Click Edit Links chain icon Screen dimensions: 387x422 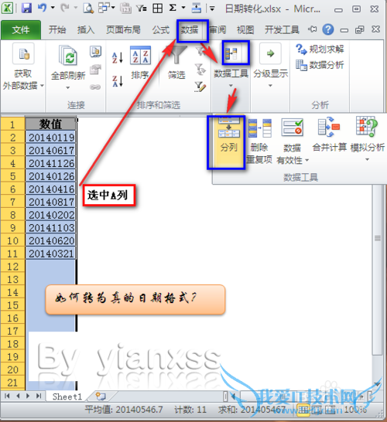pos(95,87)
